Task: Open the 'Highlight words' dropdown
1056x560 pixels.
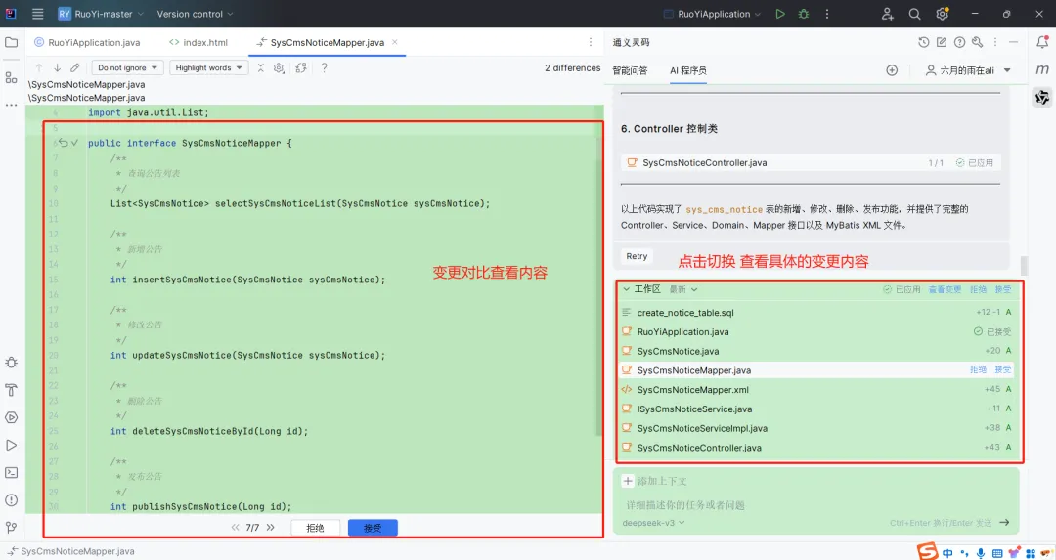Action: pyautogui.click(x=209, y=68)
